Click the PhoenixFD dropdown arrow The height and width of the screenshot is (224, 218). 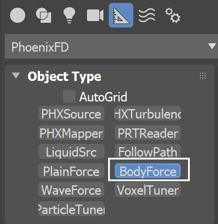(212, 46)
